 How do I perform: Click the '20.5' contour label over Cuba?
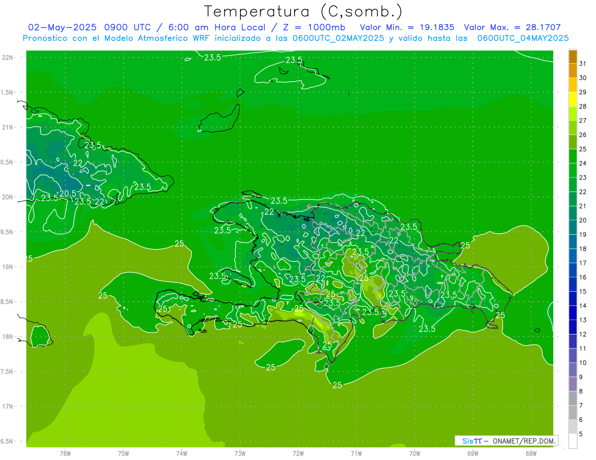(68, 194)
